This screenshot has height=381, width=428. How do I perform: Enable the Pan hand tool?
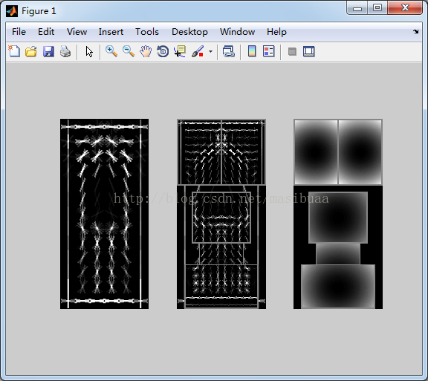pos(146,51)
